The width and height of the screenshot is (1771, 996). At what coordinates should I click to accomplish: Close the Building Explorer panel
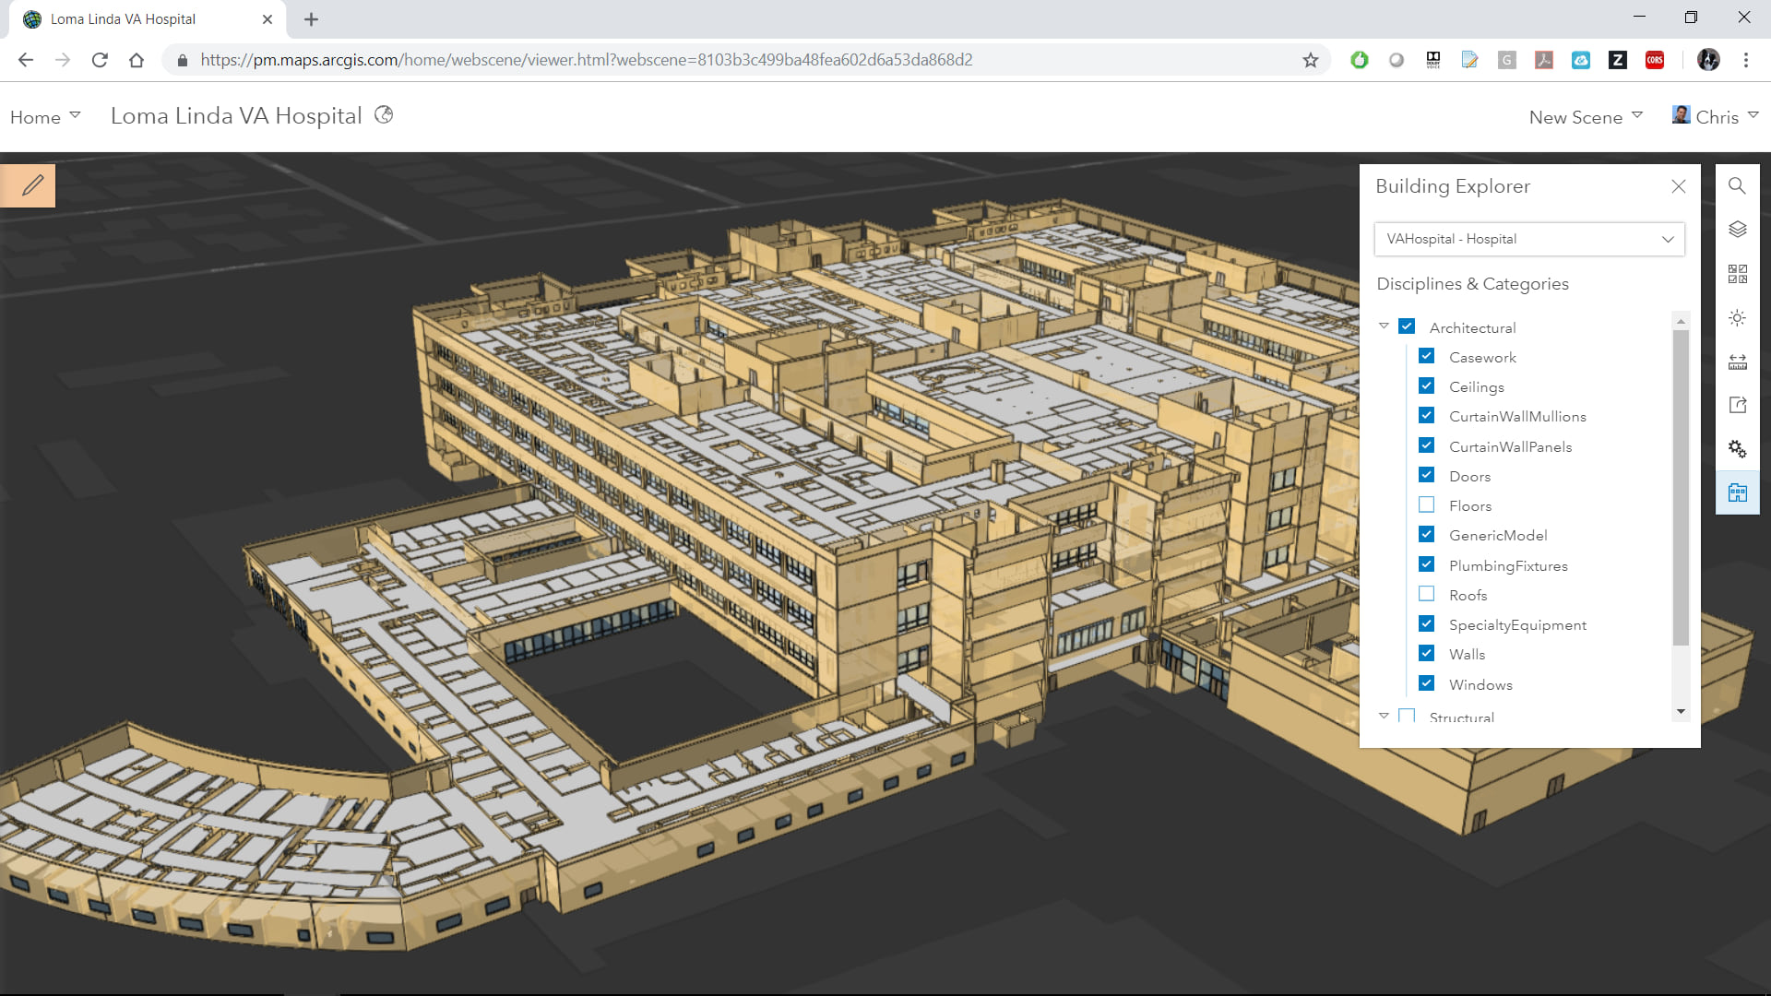point(1678,186)
